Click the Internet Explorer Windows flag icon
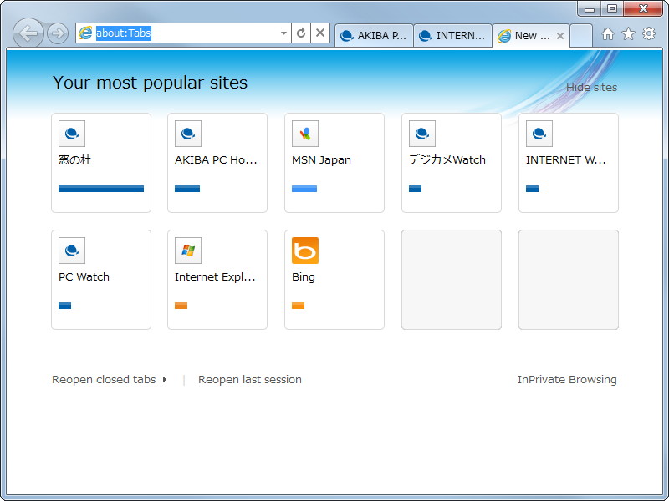This screenshot has width=669, height=501. click(x=188, y=250)
